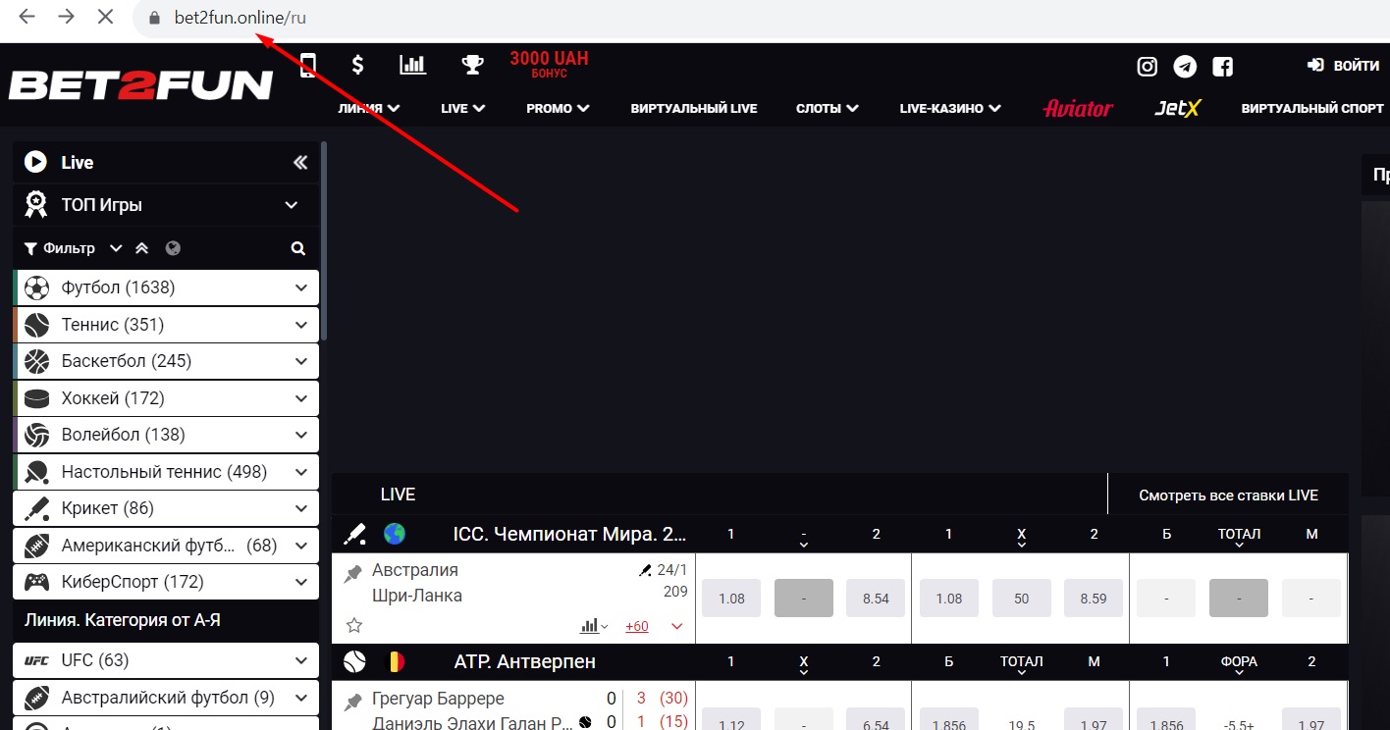Screen dimensions: 1390x730
Task: Click the BET2FUN logo
Action: coord(140,85)
